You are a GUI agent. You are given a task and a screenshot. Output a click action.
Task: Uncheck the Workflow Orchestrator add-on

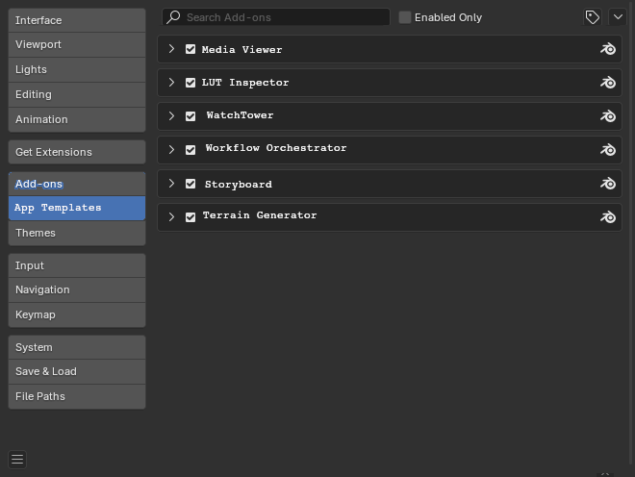tap(190, 150)
